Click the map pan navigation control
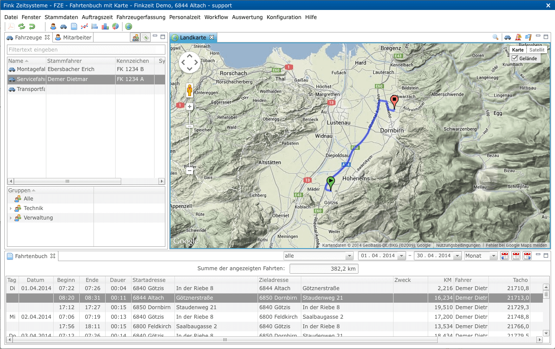The image size is (555, 349). coord(189,62)
